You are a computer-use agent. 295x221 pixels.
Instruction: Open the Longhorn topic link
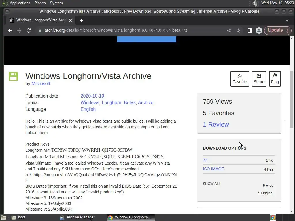[111, 103]
